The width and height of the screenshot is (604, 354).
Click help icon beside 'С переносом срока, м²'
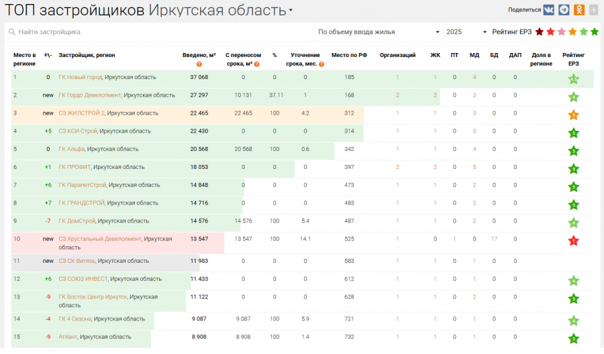pos(257,64)
